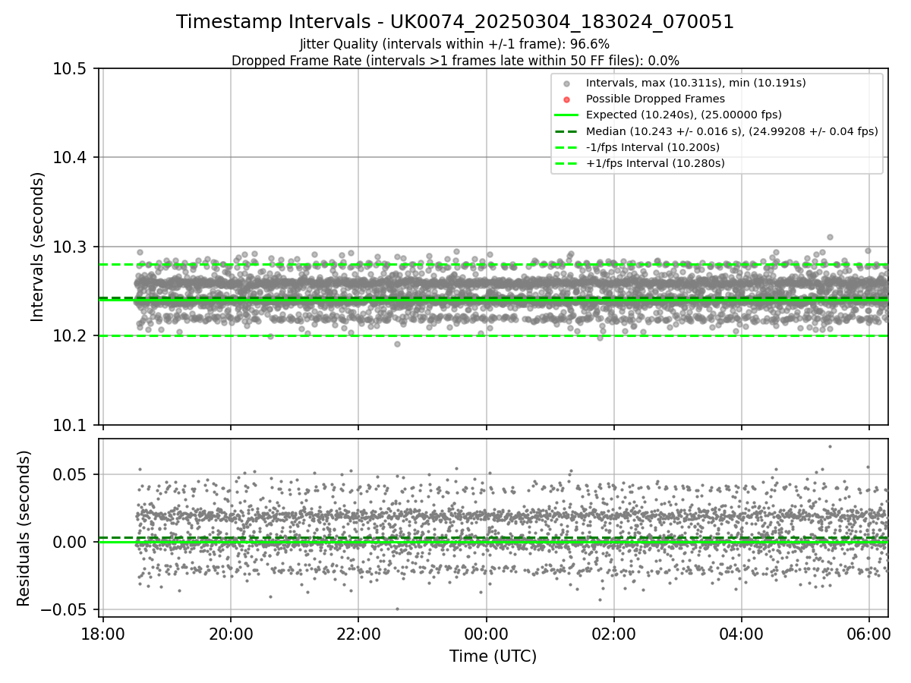
Task: Click the x-axis tick label 02:00
Action: coord(613,633)
